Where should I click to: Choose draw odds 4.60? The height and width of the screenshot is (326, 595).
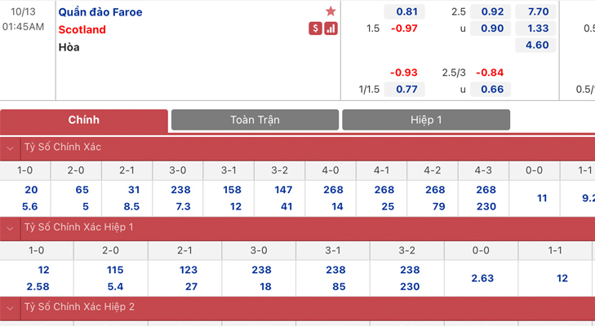(x=535, y=45)
